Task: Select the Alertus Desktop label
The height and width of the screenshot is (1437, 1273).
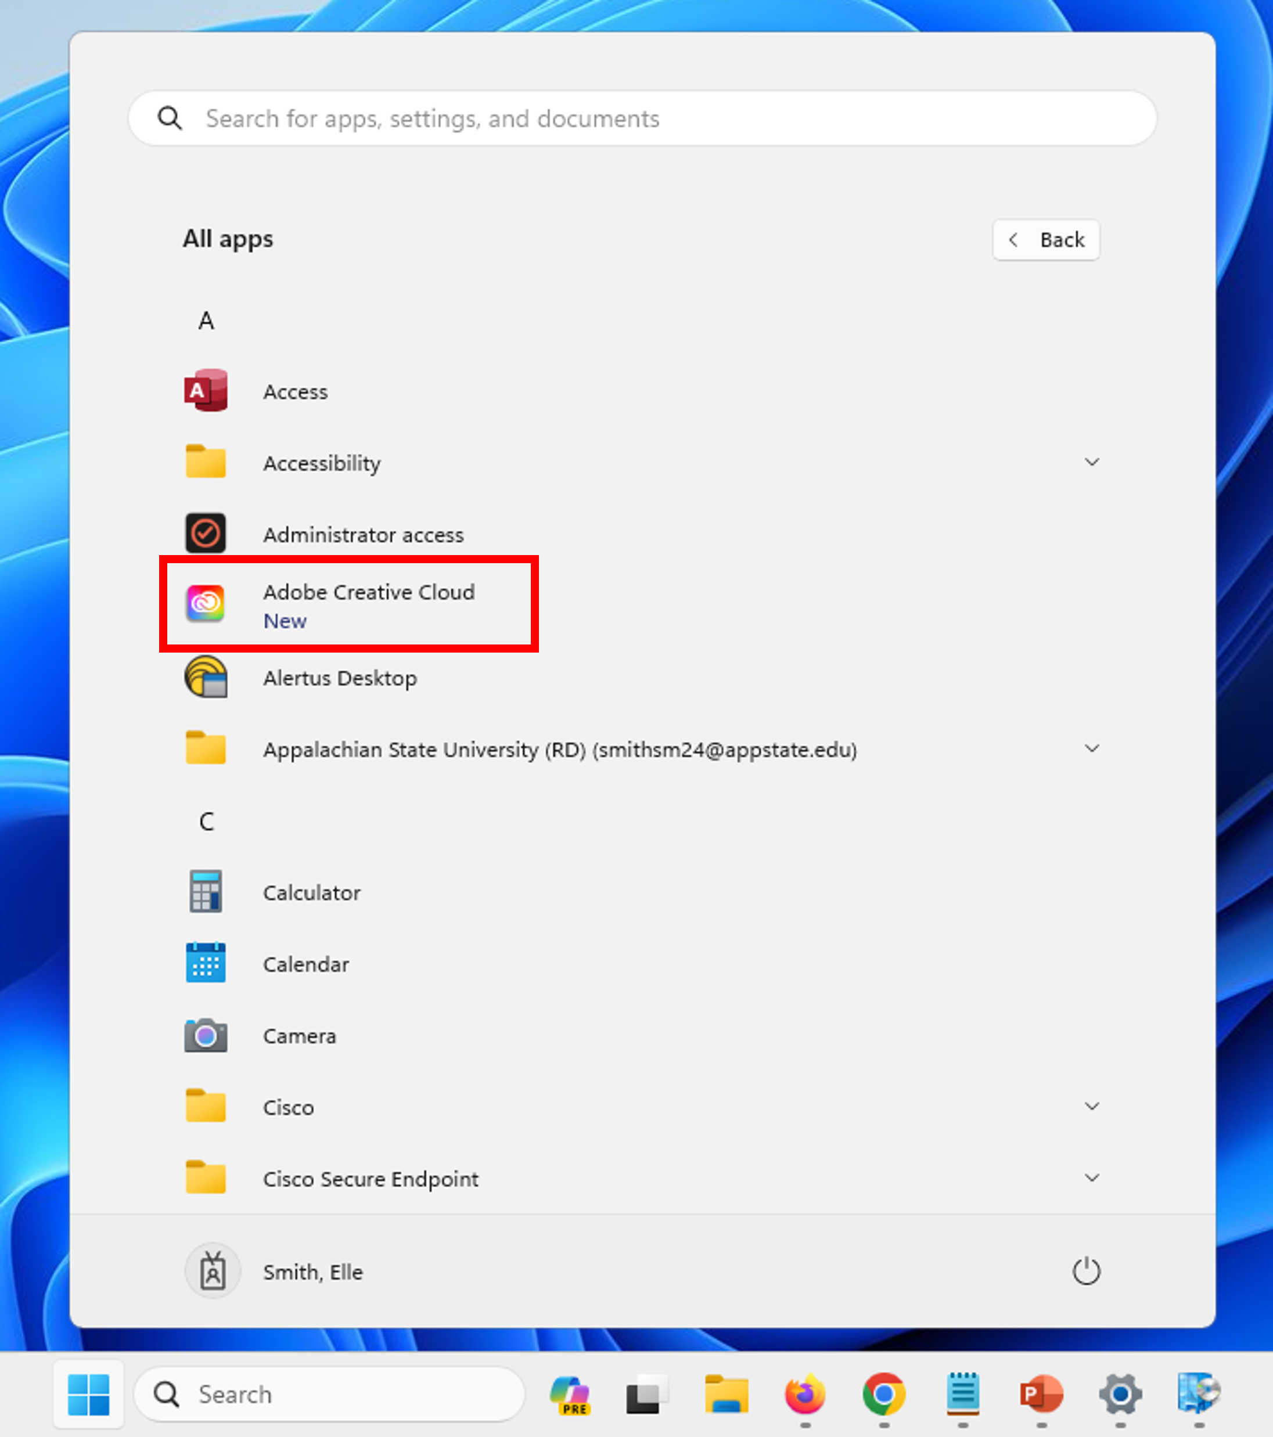Action: (x=340, y=678)
